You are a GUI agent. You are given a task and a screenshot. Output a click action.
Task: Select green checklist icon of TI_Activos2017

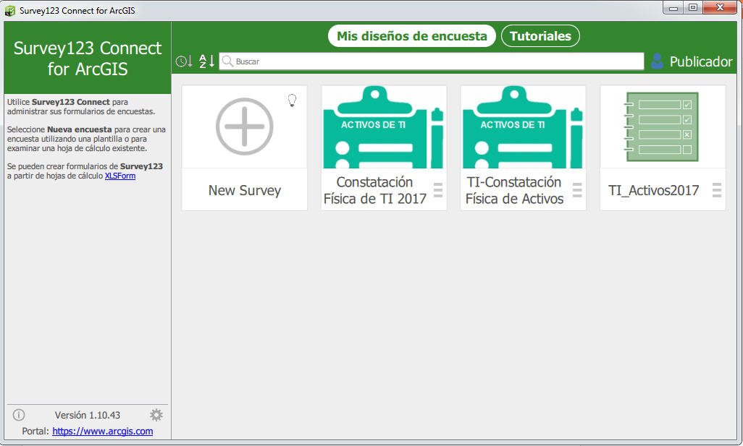click(662, 126)
